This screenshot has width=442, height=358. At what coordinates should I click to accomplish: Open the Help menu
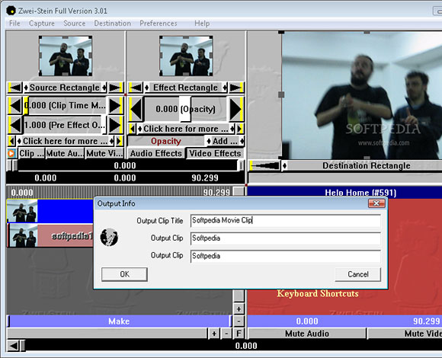click(202, 24)
